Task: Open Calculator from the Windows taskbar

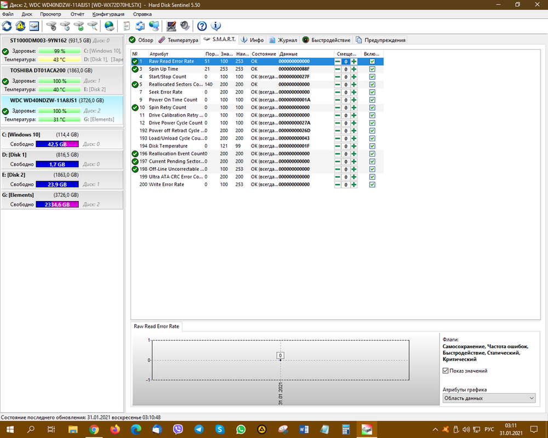Action: [346, 429]
